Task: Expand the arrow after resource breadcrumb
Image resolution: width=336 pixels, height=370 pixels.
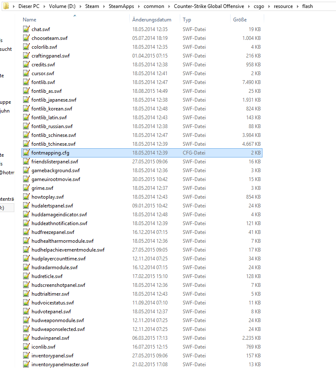Action: click(297, 6)
